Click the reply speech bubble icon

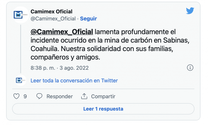tap(39, 96)
